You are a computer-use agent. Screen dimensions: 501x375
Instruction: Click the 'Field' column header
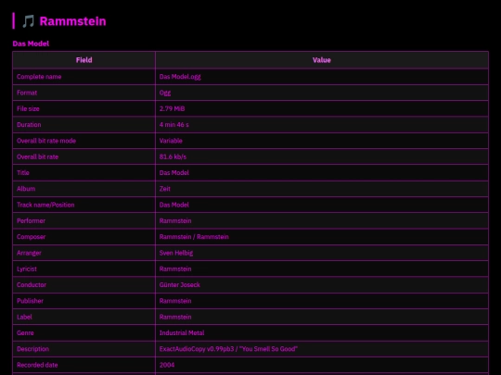tap(84, 60)
